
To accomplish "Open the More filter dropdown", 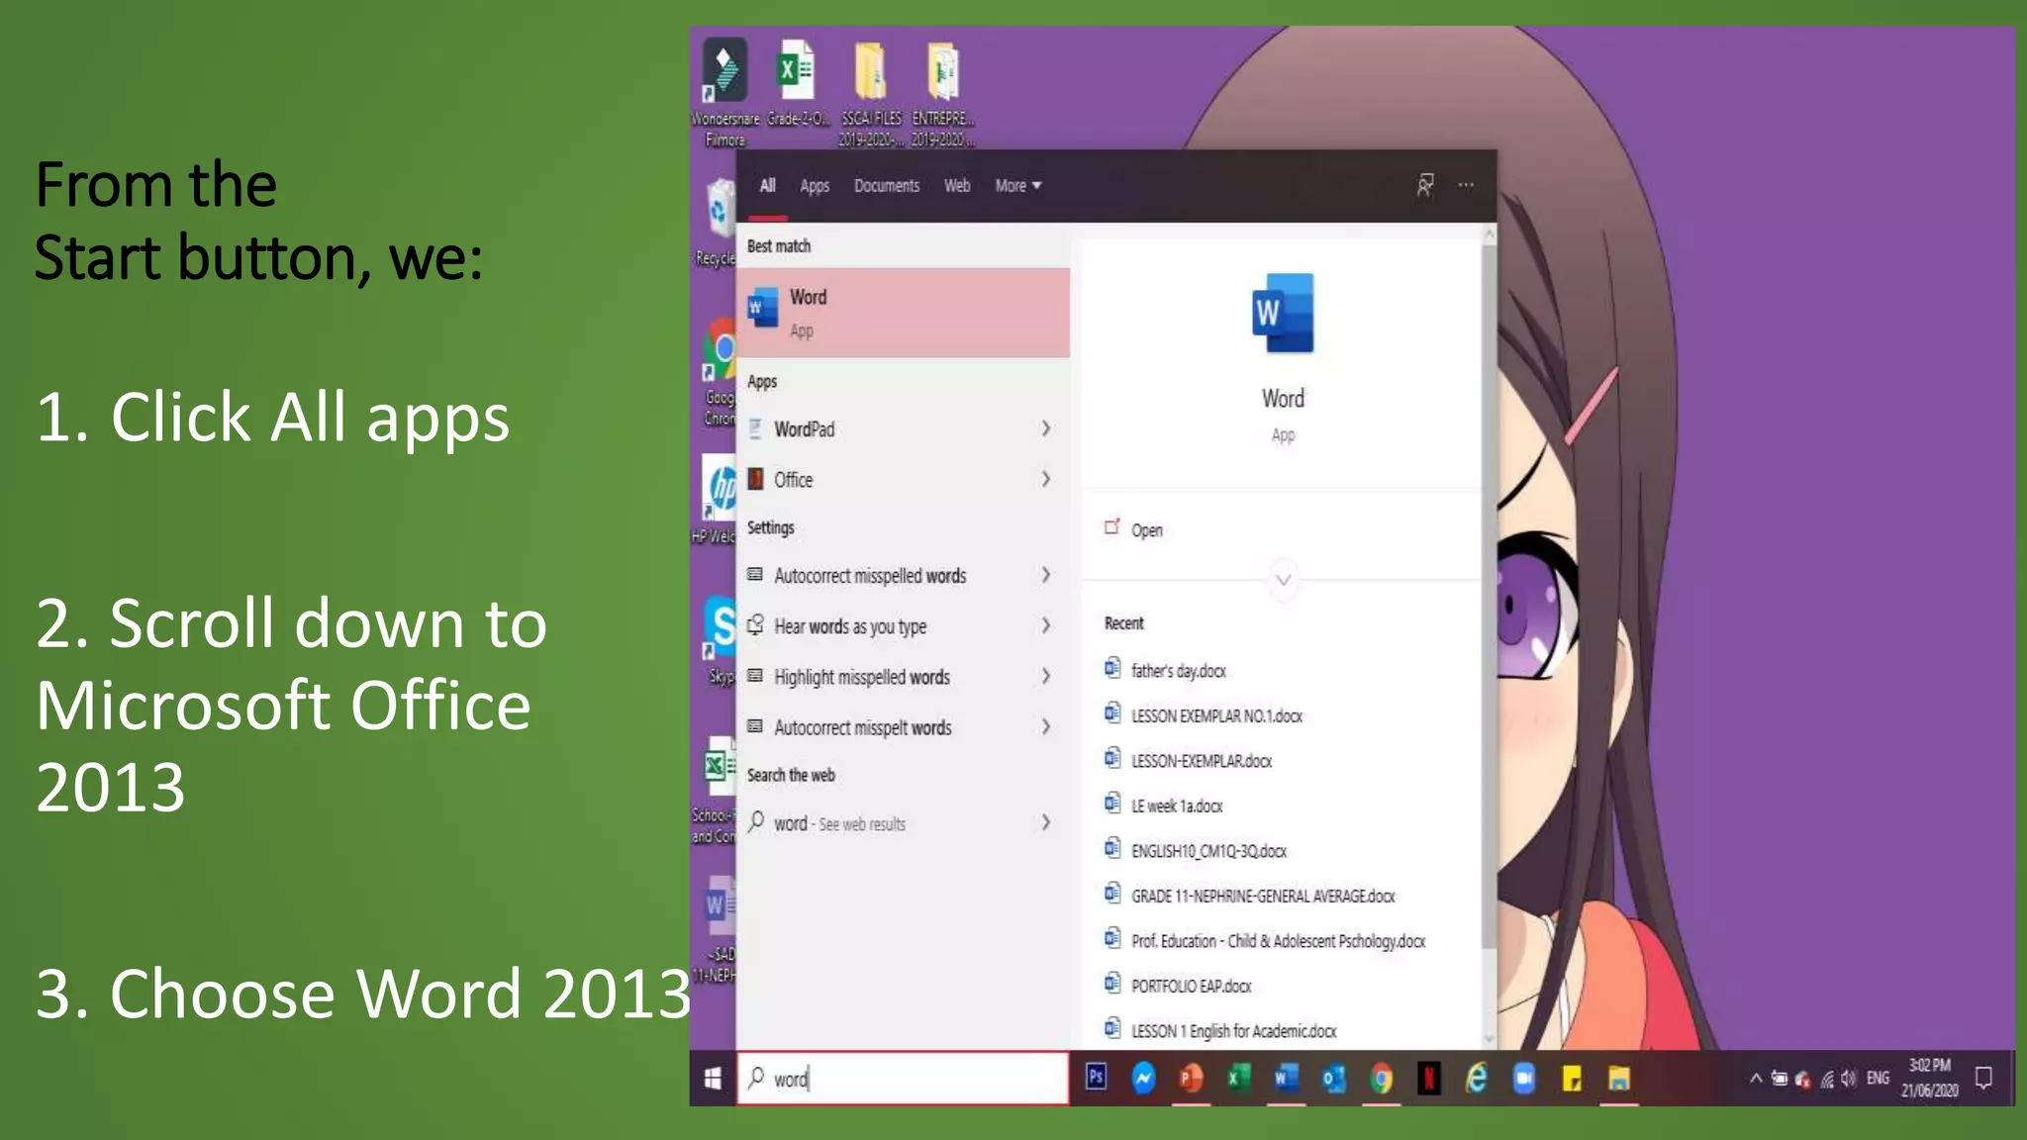I will click(1017, 186).
